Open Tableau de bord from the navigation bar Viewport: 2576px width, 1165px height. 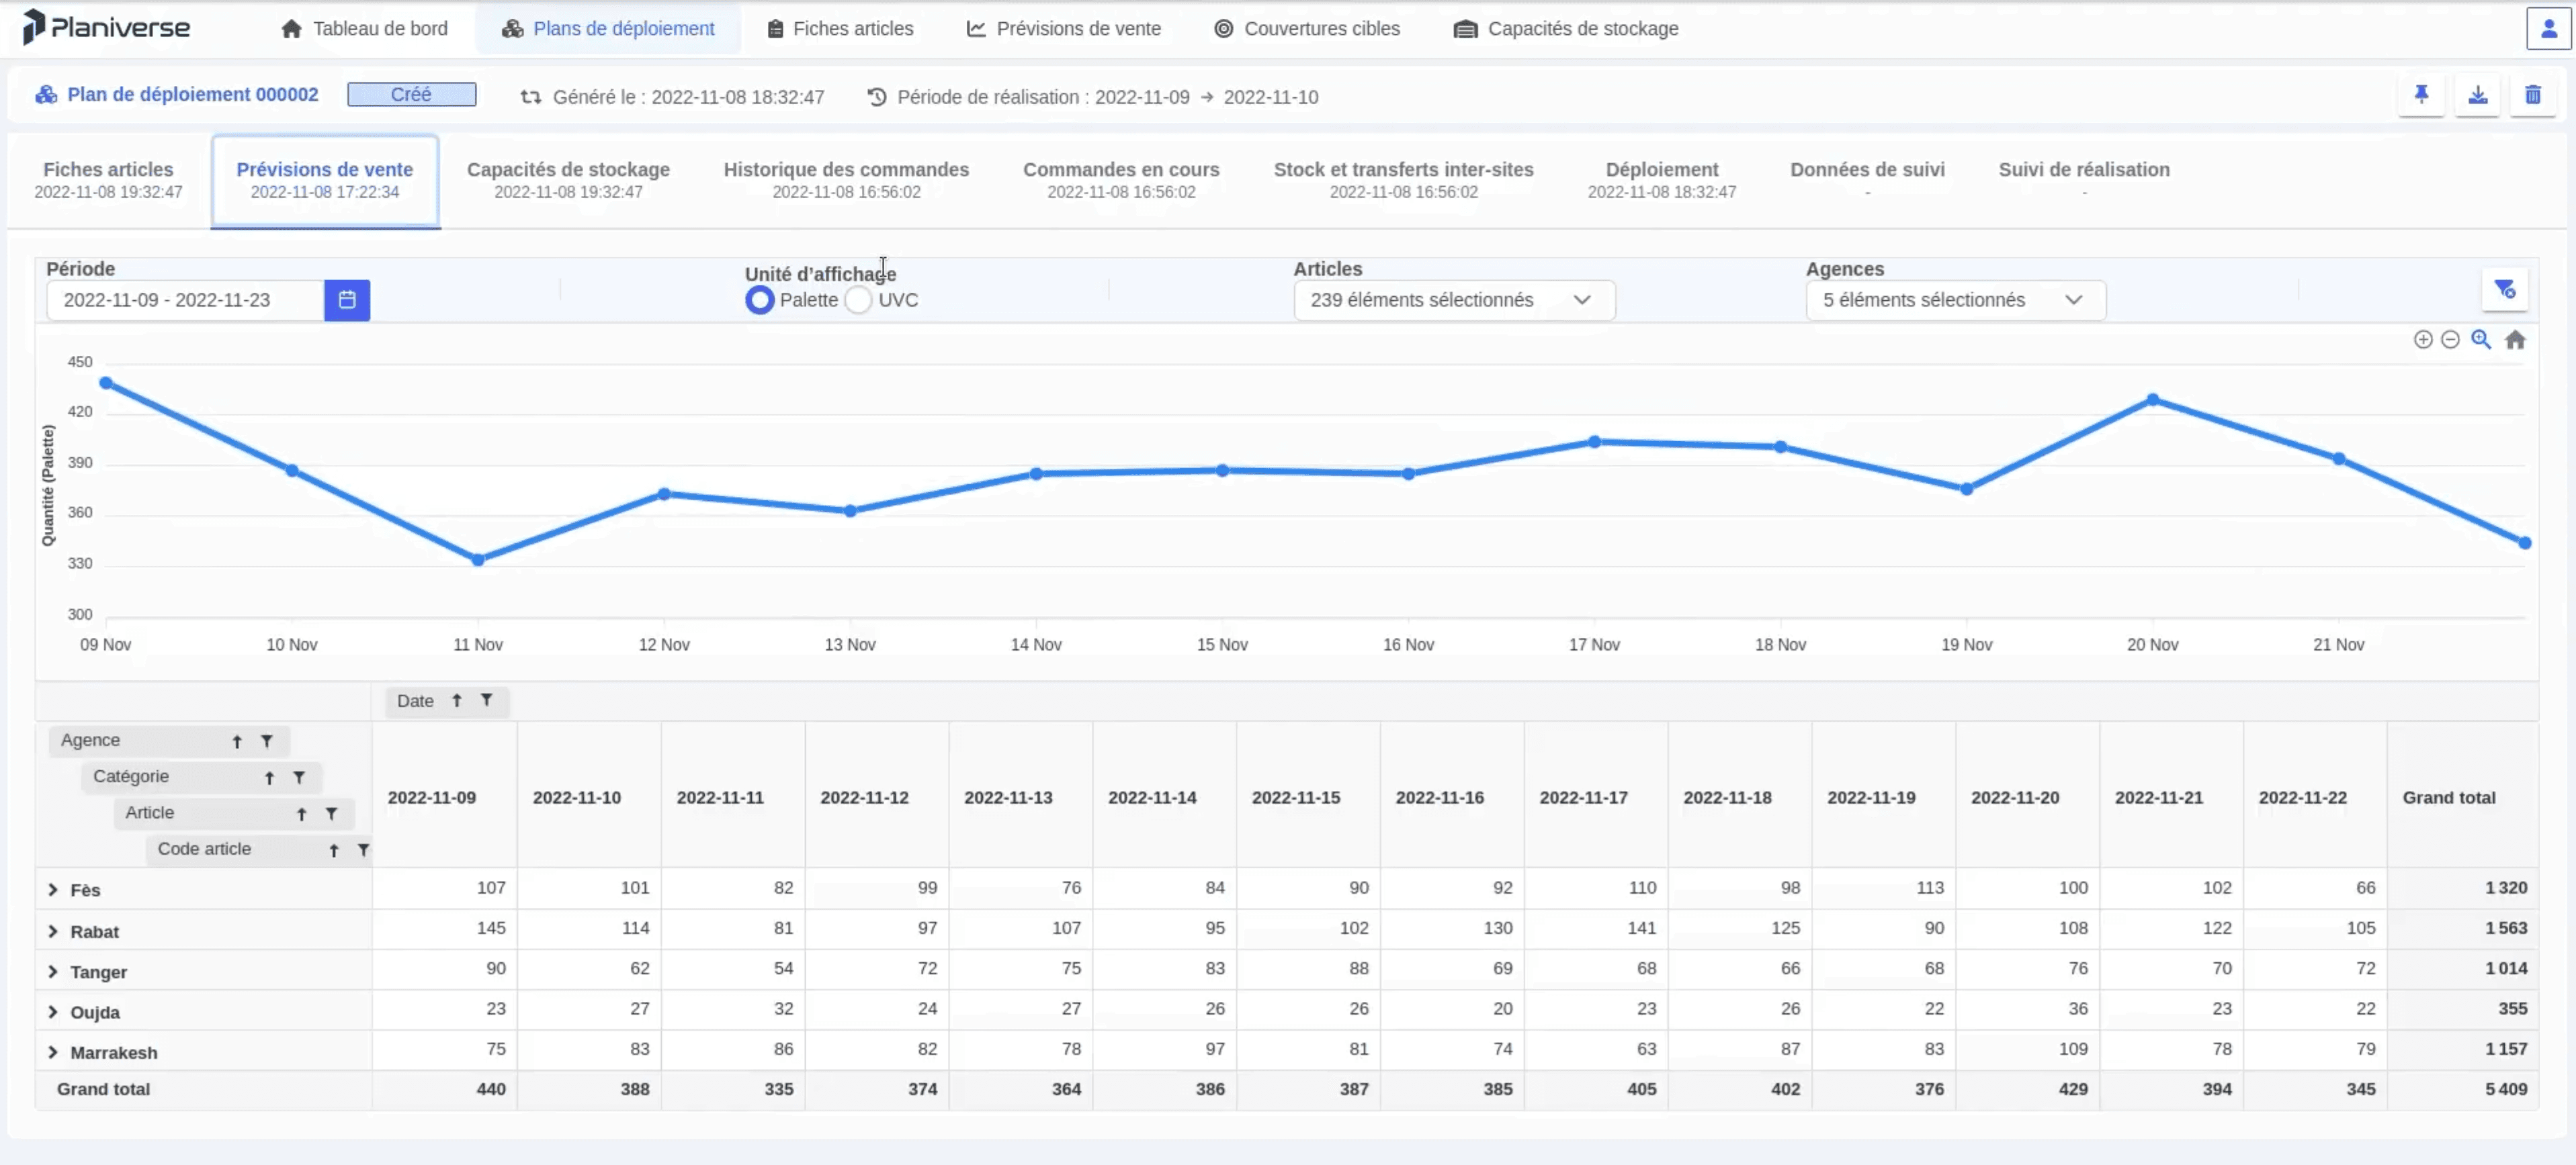pos(364,28)
